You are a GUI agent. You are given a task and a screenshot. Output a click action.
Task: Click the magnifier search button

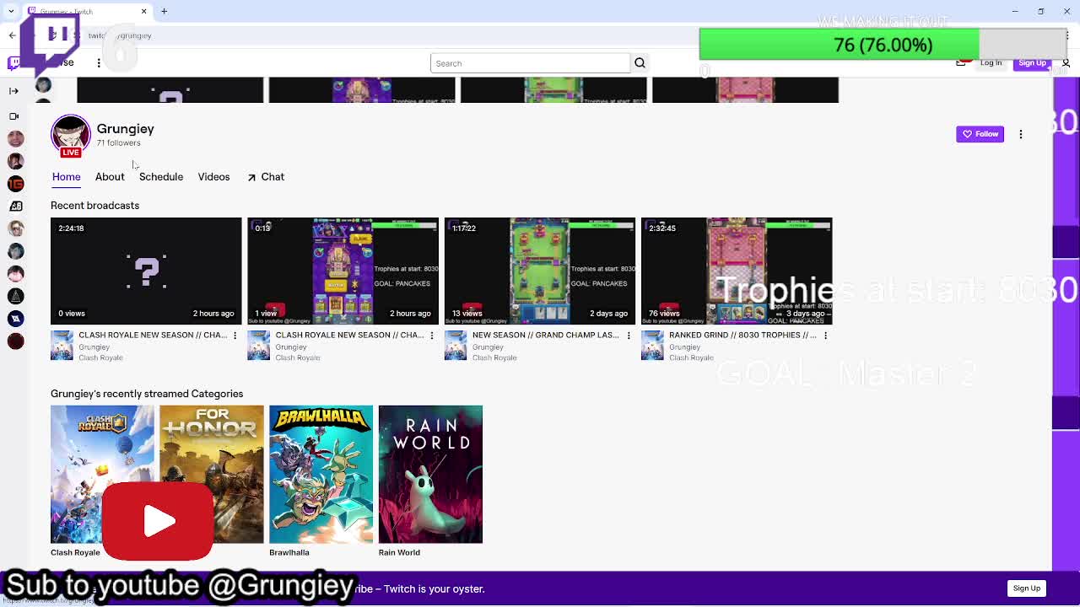(x=640, y=63)
